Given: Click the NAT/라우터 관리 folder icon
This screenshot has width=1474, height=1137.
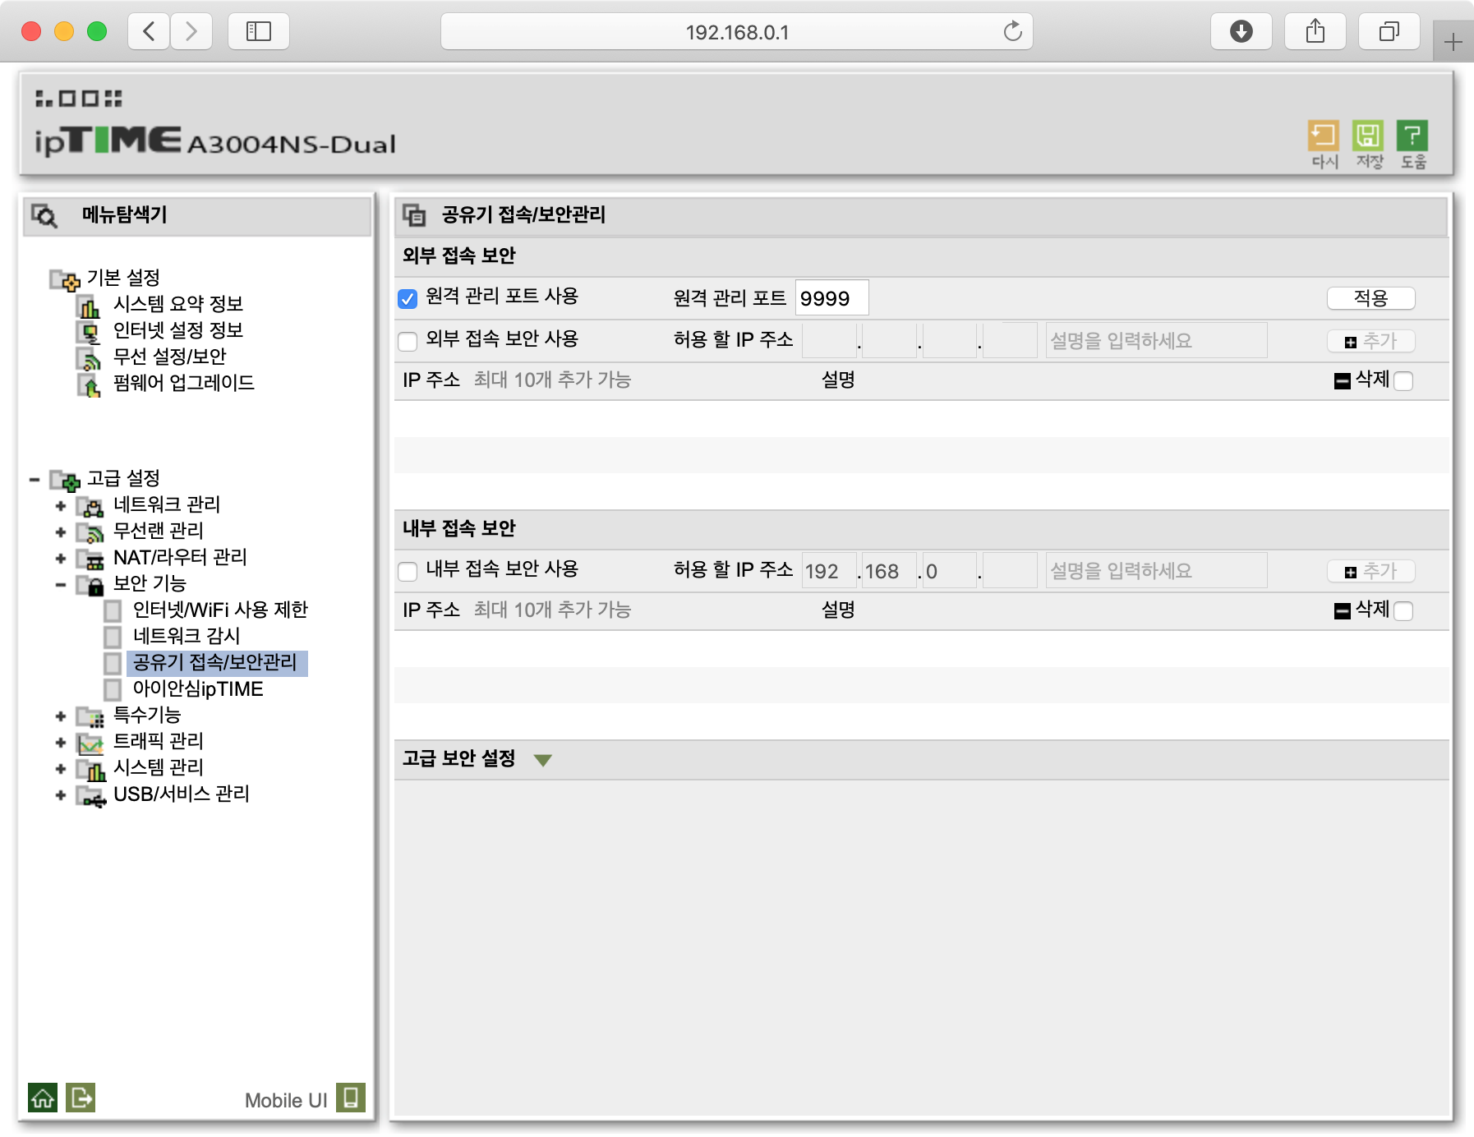Looking at the screenshot, I should click(x=90, y=559).
